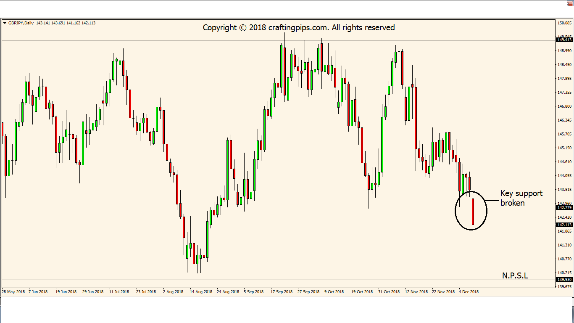The image size is (574, 323).
Task: Click the 9 Oct 2018 date label
Action: click(x=334, y=291)
